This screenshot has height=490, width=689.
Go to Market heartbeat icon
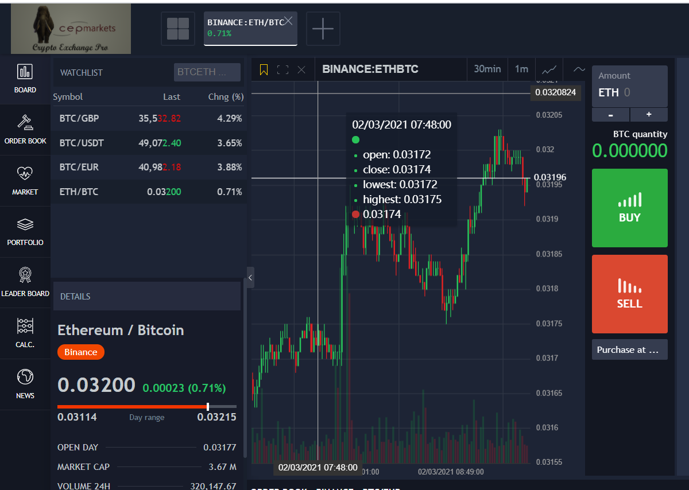[x=25, y=173]
